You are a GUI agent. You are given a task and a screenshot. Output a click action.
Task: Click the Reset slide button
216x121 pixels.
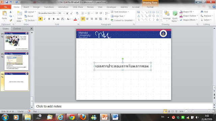click(29, 16)
